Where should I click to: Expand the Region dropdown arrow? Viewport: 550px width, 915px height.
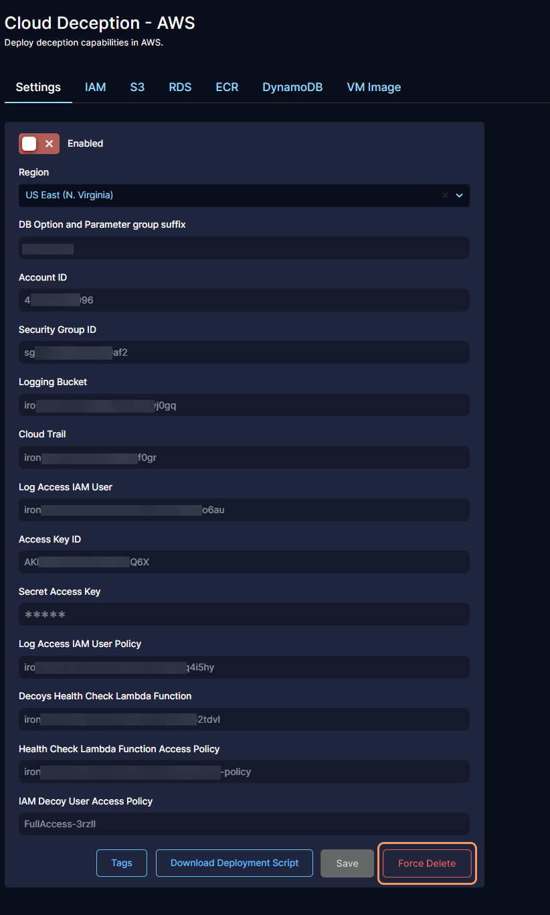click(x=460, y=196)
